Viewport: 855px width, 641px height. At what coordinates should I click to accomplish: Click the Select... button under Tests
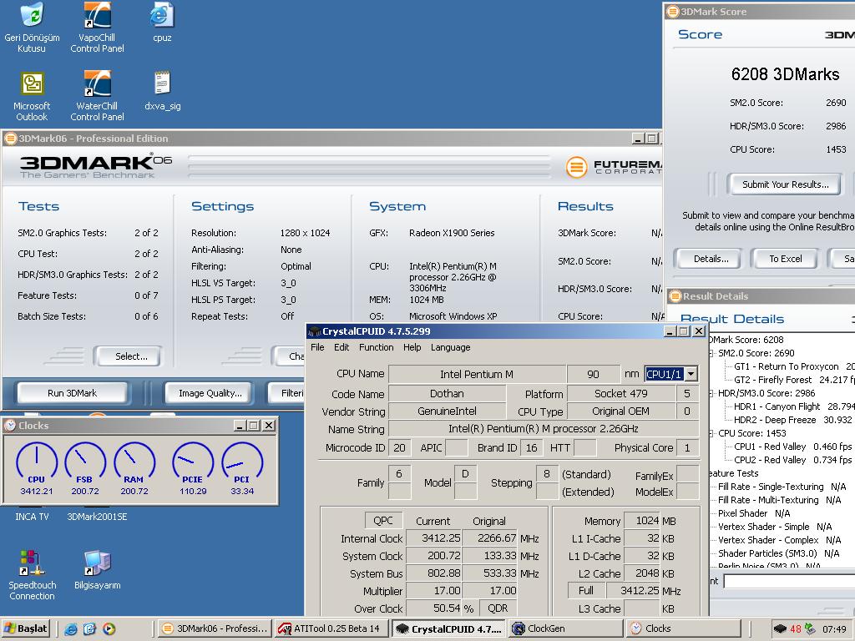tap(128, 356)
